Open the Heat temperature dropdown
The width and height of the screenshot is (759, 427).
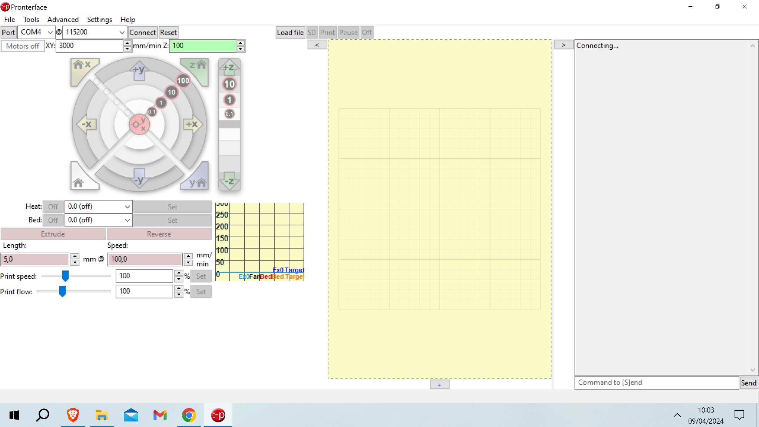click(127, 206)
